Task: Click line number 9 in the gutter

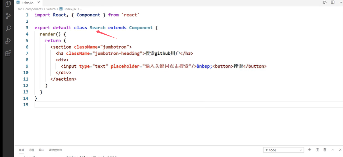Action: (x=27, y=66)
